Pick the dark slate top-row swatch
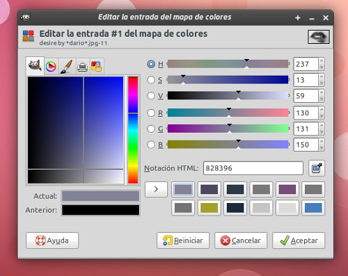The height and width of the screenshot is (276, 348). [x=235, y=189]
